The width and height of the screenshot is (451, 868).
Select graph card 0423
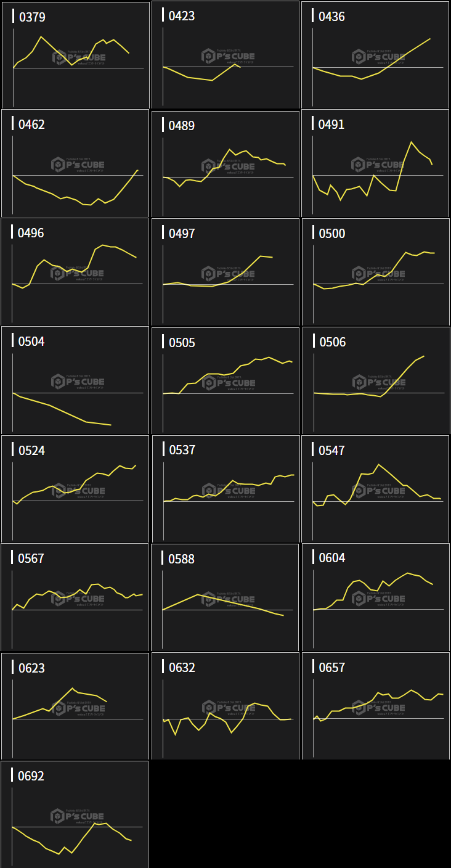click(225, 55)
